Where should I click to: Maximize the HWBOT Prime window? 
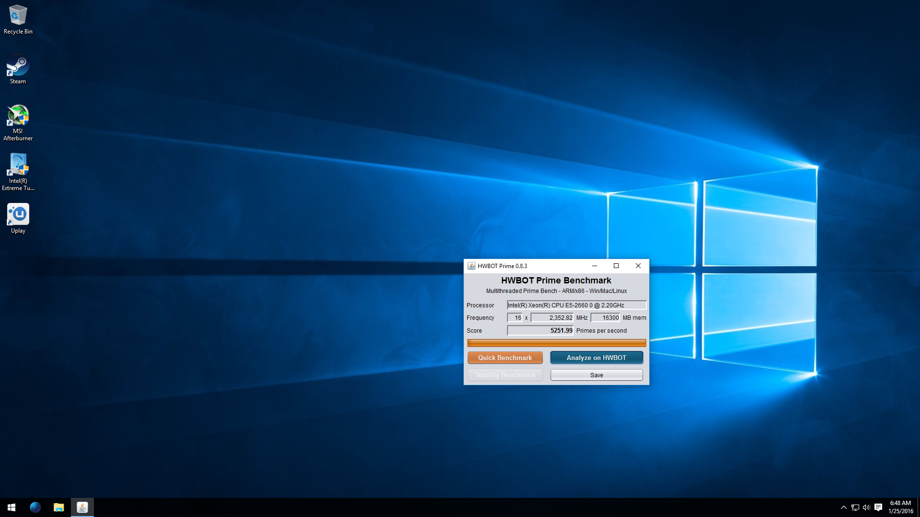pos(616,266)
